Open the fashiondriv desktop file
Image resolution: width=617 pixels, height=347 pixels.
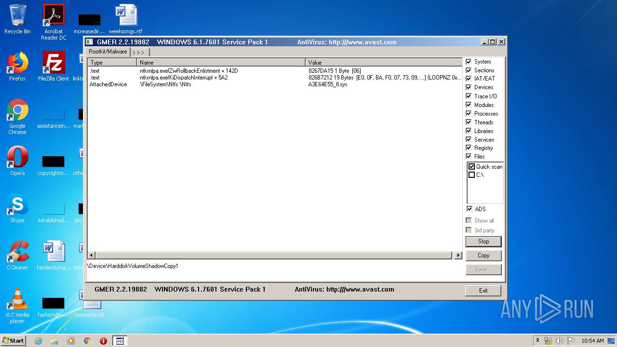coord(54,306)
